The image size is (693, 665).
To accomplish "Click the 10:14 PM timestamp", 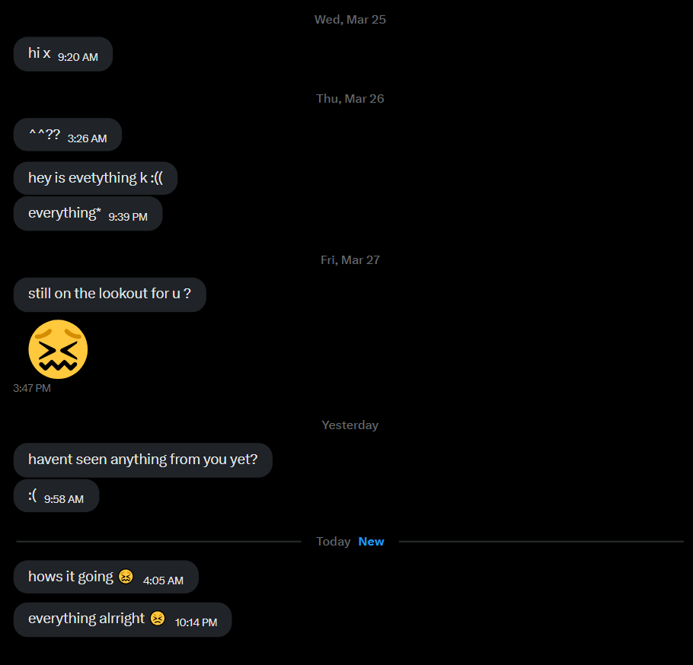I will pos(196,622).
